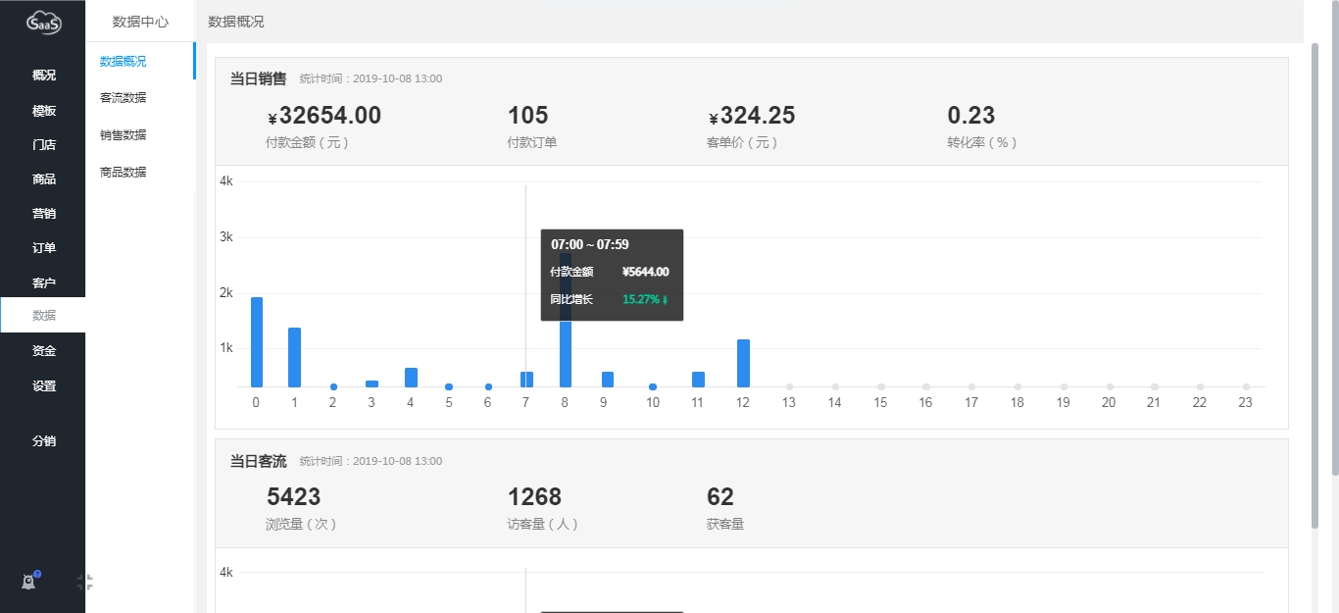Select 商品 in the main sidebar
The width and height of the screenshot is (1339, 613).
[43, 179]
